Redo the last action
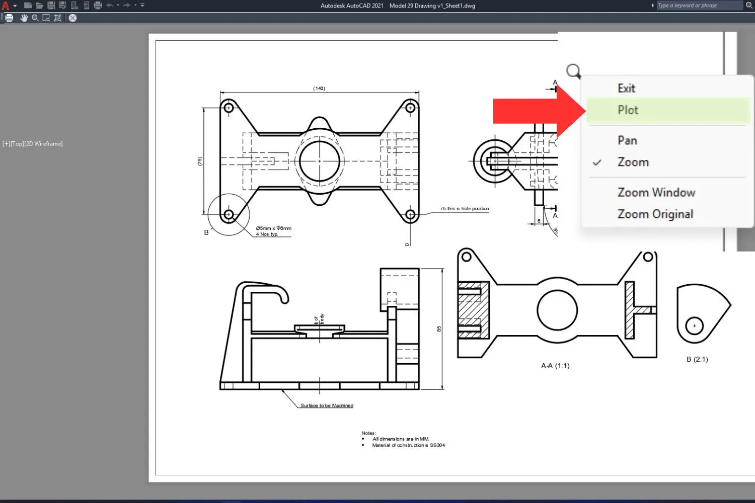 pos(127,6)
